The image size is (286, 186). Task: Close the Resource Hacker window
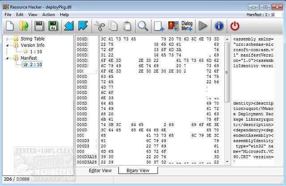[277, 7]
